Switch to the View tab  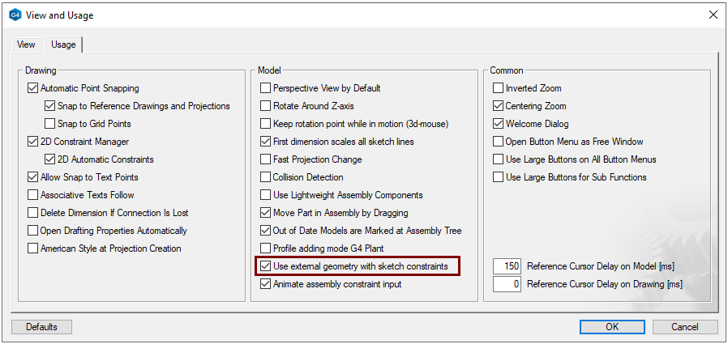[x=26, y=45]
